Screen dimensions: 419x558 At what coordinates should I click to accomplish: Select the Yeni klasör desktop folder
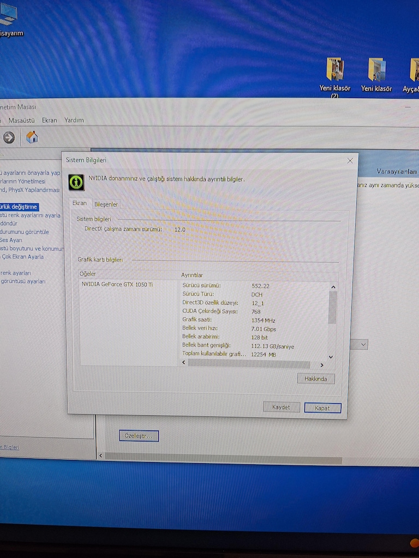tap(376, 75)
